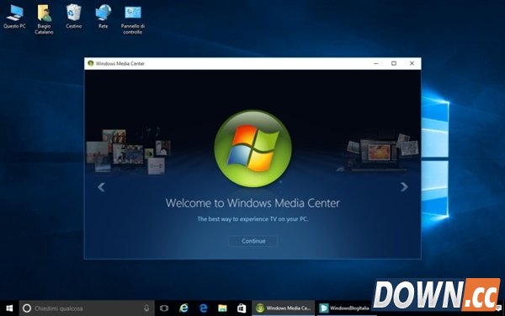
Task: Click the photo collage thumbnail on left
Action: [x=128, y=152]
